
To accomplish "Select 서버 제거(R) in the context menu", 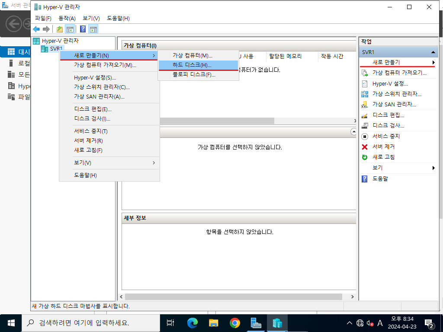I will [109, 140].
